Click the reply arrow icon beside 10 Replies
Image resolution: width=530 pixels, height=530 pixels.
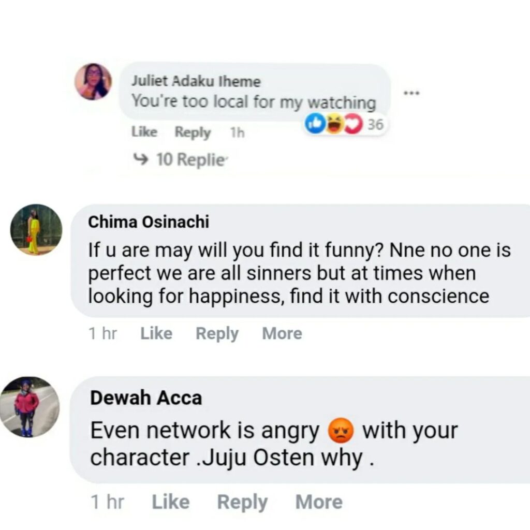[140, 159]
